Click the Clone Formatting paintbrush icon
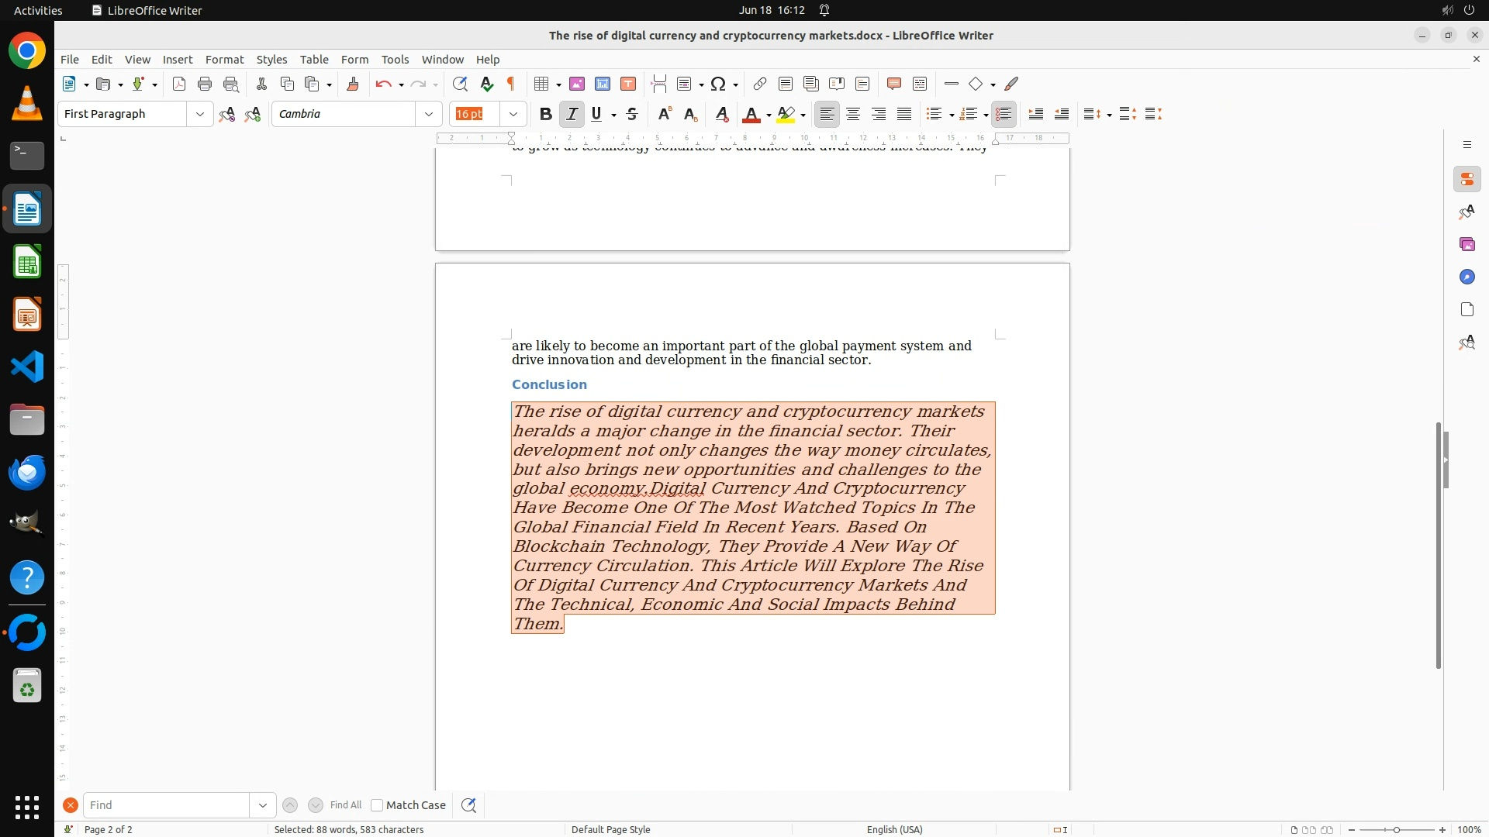 tap(353, 84)
